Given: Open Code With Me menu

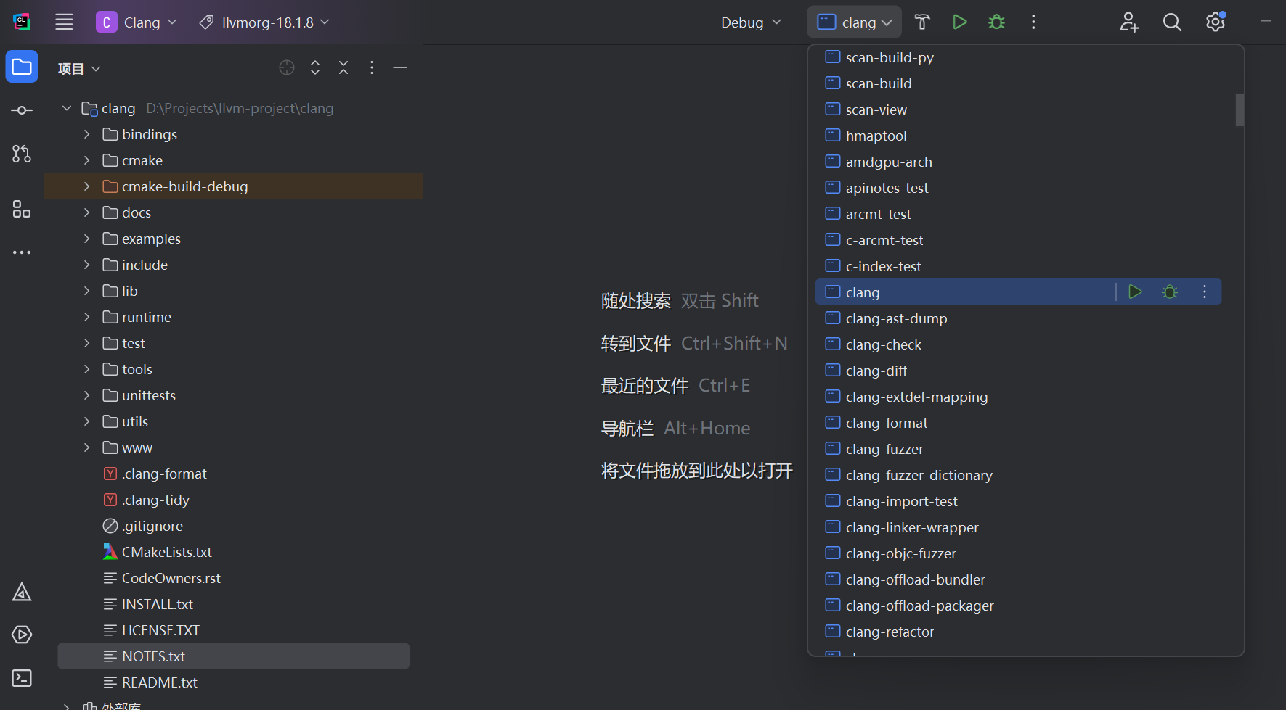Looking at the screenshot, I should (1129, 22).
